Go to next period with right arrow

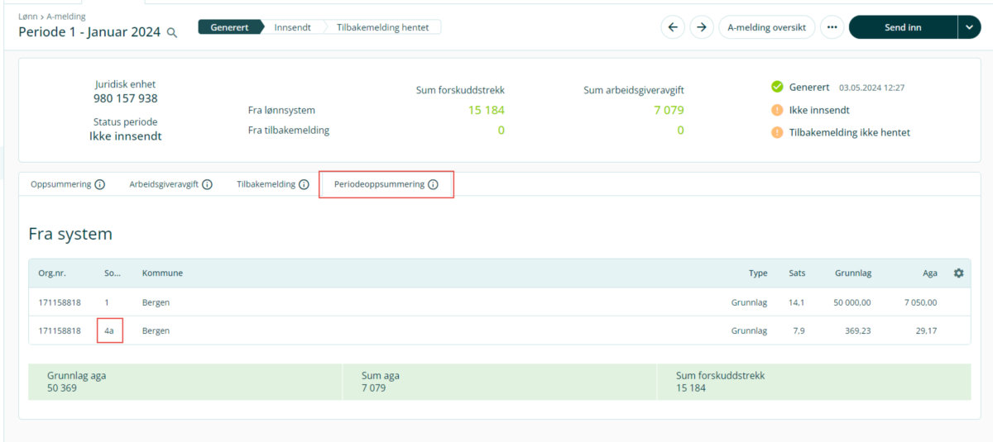pyautogui.click(x=702, y=27)
